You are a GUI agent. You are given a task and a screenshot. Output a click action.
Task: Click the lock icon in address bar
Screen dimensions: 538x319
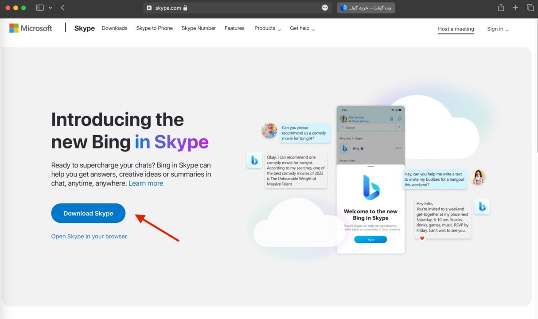[x=185, y=8]
